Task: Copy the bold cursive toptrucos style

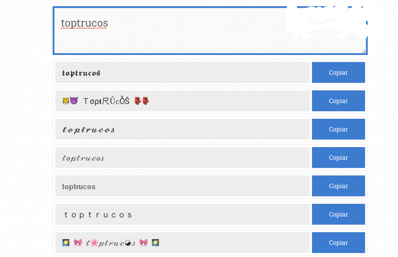Action: (x=338, y=129)
